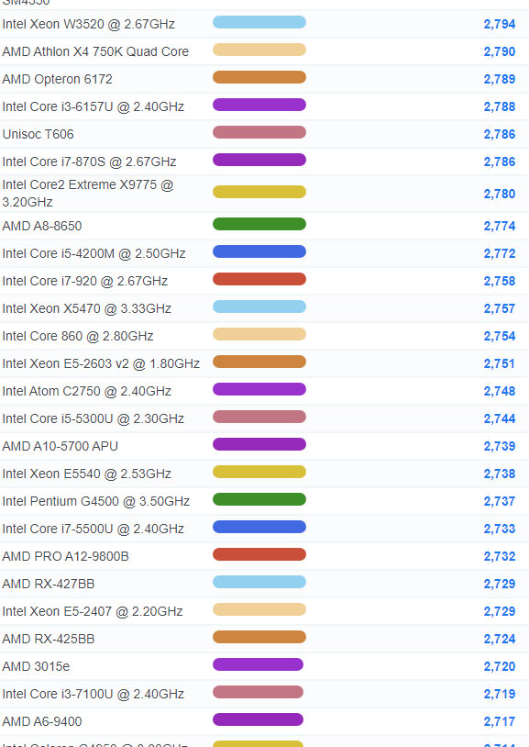Click score 2,724 for AMD RX-425BB
This screenshot has width=529, height=747.
(500, 640)
